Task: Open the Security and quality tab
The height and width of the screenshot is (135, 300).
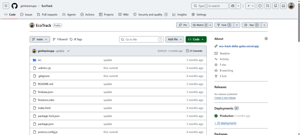Action: pos(151,15)
